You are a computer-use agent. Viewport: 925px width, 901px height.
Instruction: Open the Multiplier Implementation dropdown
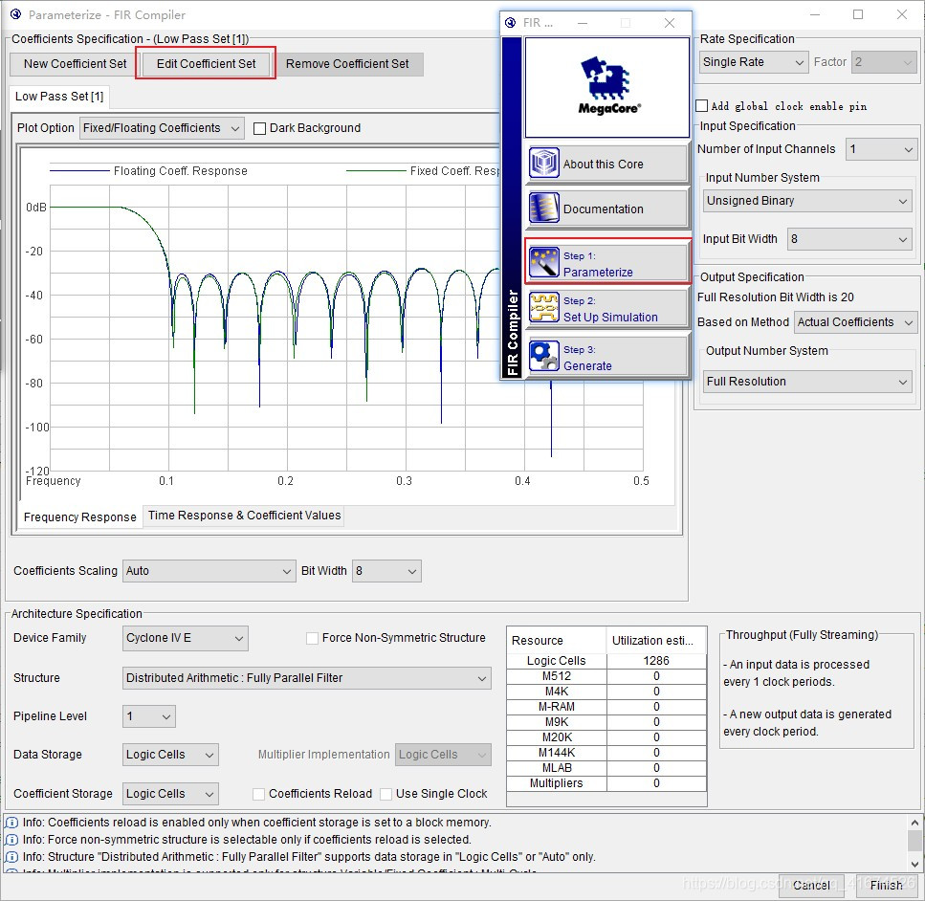443,755
